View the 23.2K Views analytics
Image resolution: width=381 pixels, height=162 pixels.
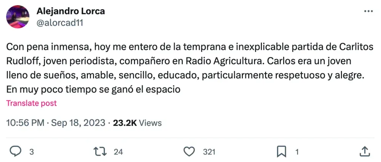pyautogui.click(x=137, y=123)
